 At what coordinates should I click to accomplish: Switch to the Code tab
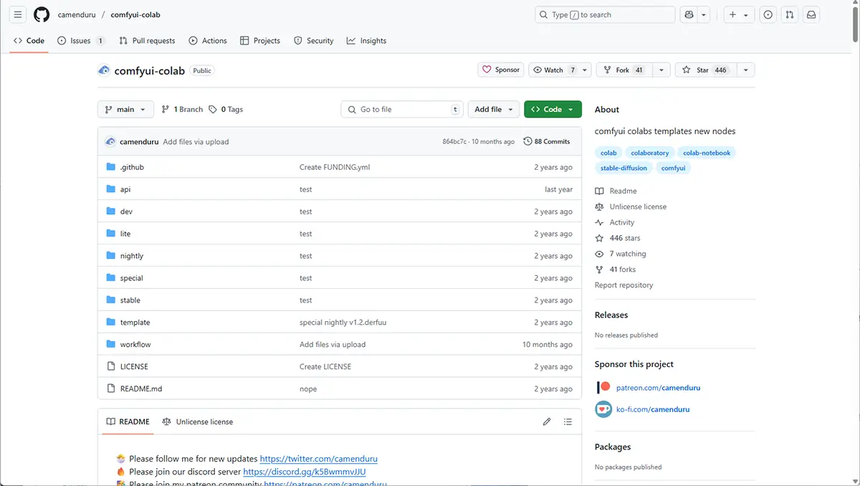29,41
